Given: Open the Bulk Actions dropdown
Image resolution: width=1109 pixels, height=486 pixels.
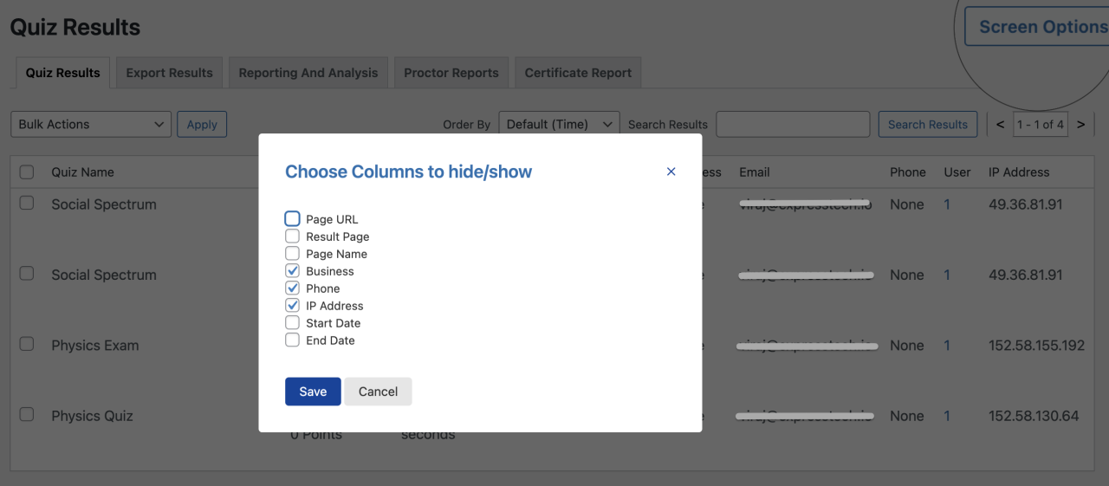Looking at the screenshot, I should pyautogui.click(x=91, y=124).
